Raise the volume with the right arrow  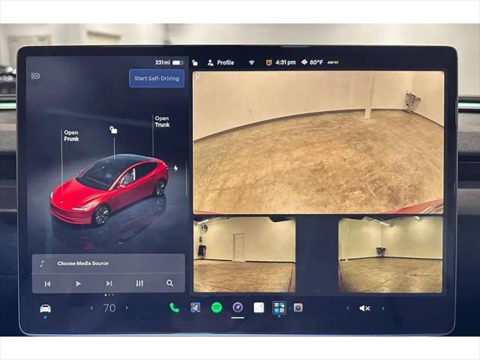coord(382,308)
